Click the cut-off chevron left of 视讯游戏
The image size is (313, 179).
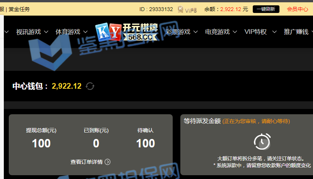pyautogui.click(x=6, y=32)
